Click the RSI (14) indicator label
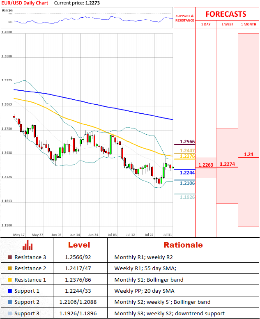 point(7,10)
